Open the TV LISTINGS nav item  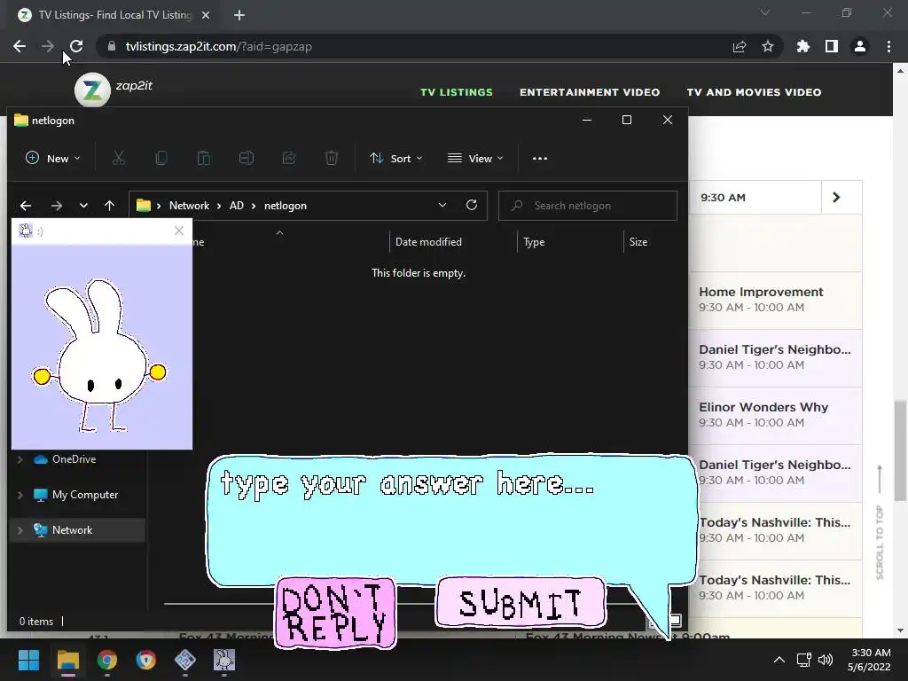tap(457, 92)
